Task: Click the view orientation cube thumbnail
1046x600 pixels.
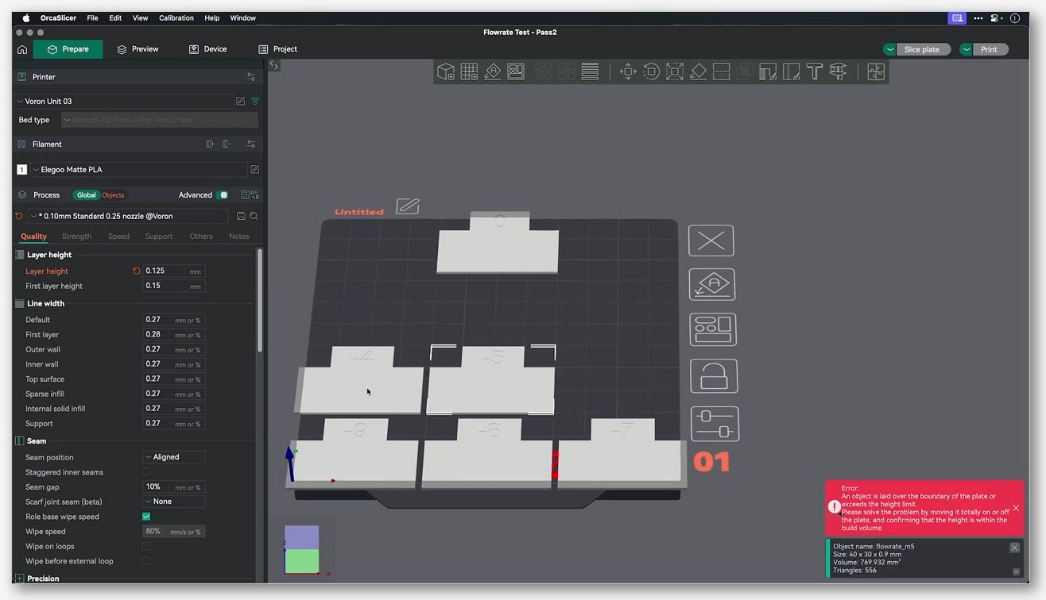Action: coord(301,549)
